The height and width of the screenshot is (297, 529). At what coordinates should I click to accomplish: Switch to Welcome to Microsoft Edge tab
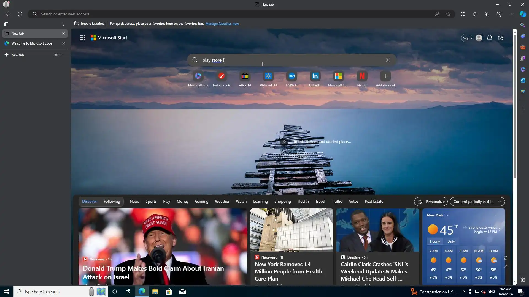[32, 43]
